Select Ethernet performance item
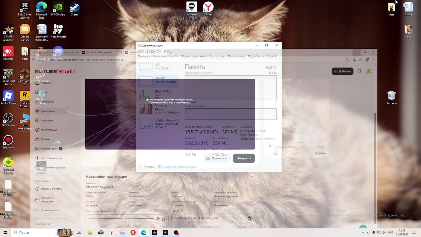This screenshot has width=421, height=237. 158,109
